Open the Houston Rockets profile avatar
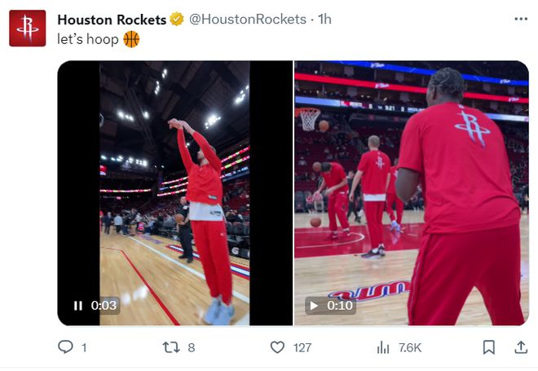Screen dimensions: 538x371 pyautogui.click(x=27, y=28)
